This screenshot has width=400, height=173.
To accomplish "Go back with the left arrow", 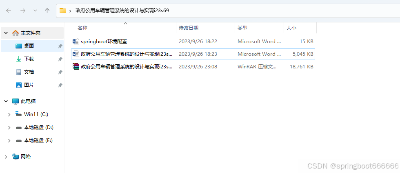I will pos(9,11).
